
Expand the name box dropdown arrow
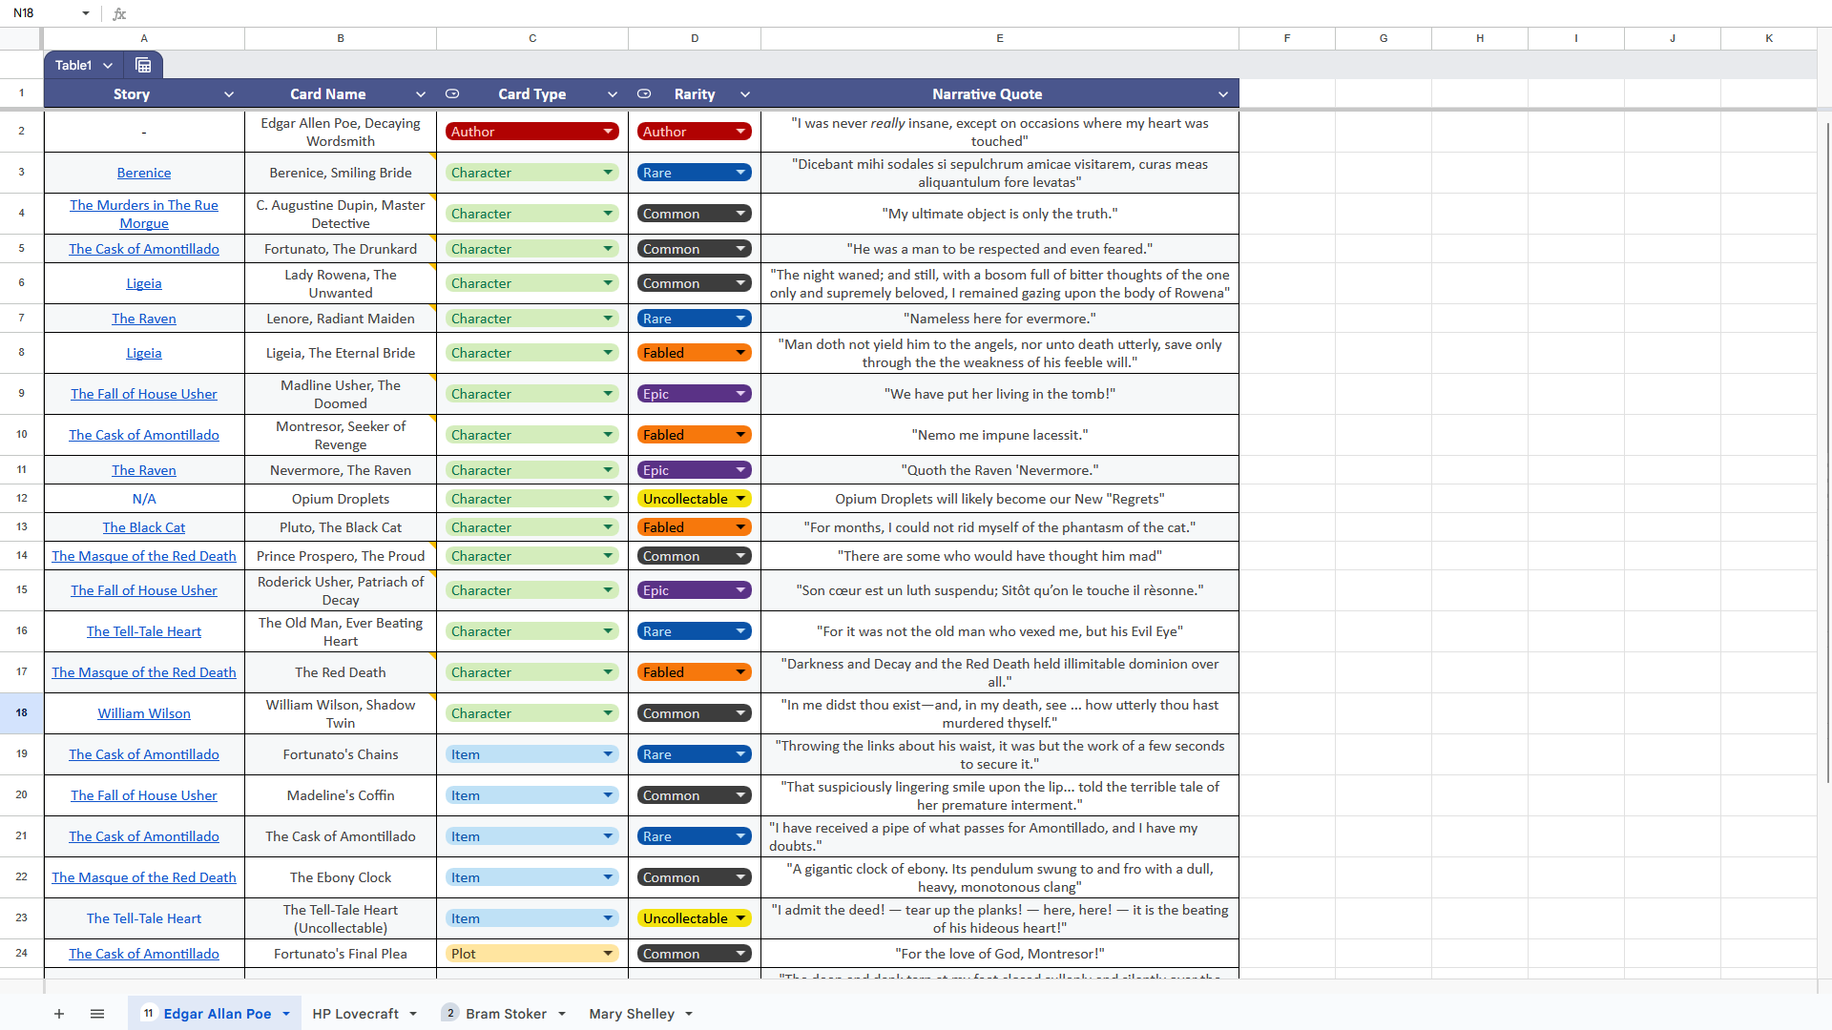(x=86, y=13)
